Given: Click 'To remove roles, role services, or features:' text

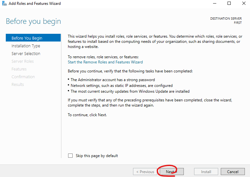Looking at the screenshot, I should click(x=103, y=57).
